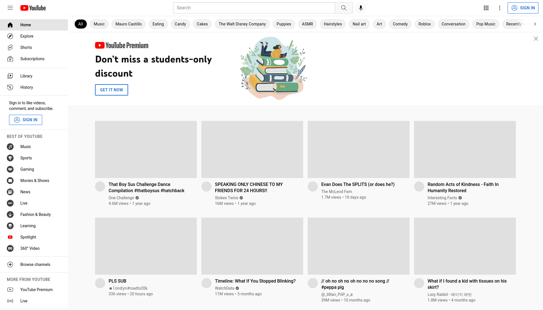Open Sports under Best of YouTube

(34, 158)
